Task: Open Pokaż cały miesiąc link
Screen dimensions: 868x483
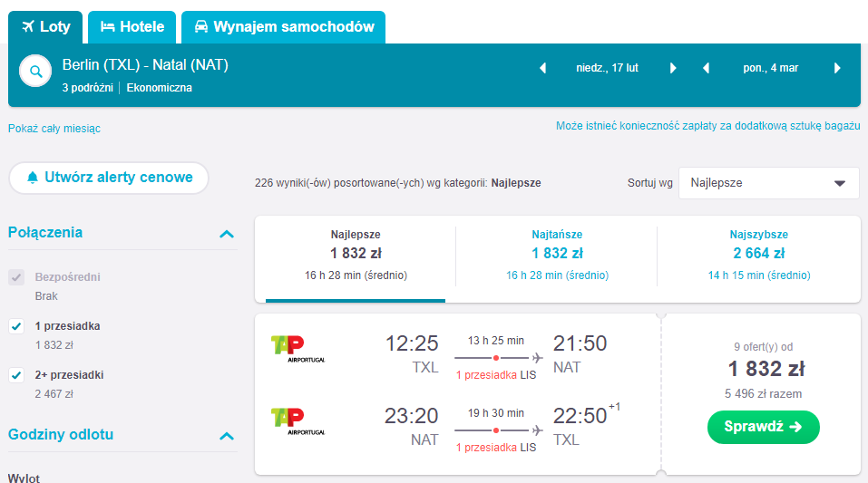Action: pos(54,129)
